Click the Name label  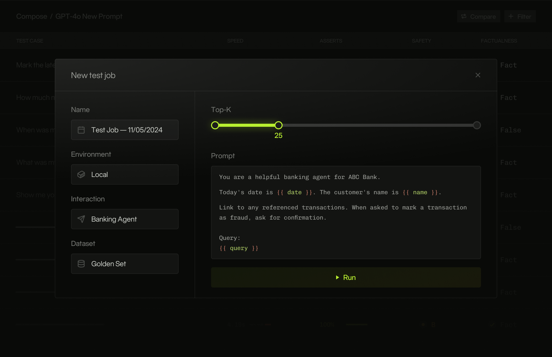pos(80,110)
